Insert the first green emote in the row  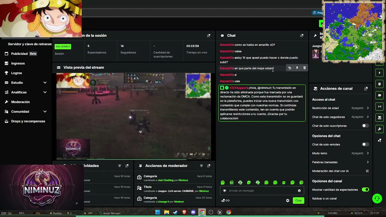click(x=223, y=182)
